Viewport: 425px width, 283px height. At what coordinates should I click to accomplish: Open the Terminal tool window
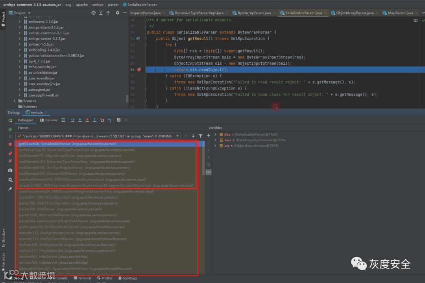[x=82, y=278]
